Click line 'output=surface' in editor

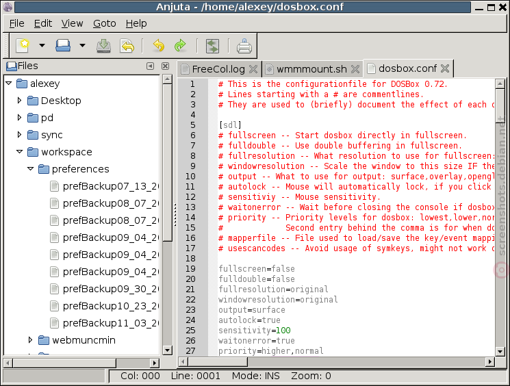(252, 310)
